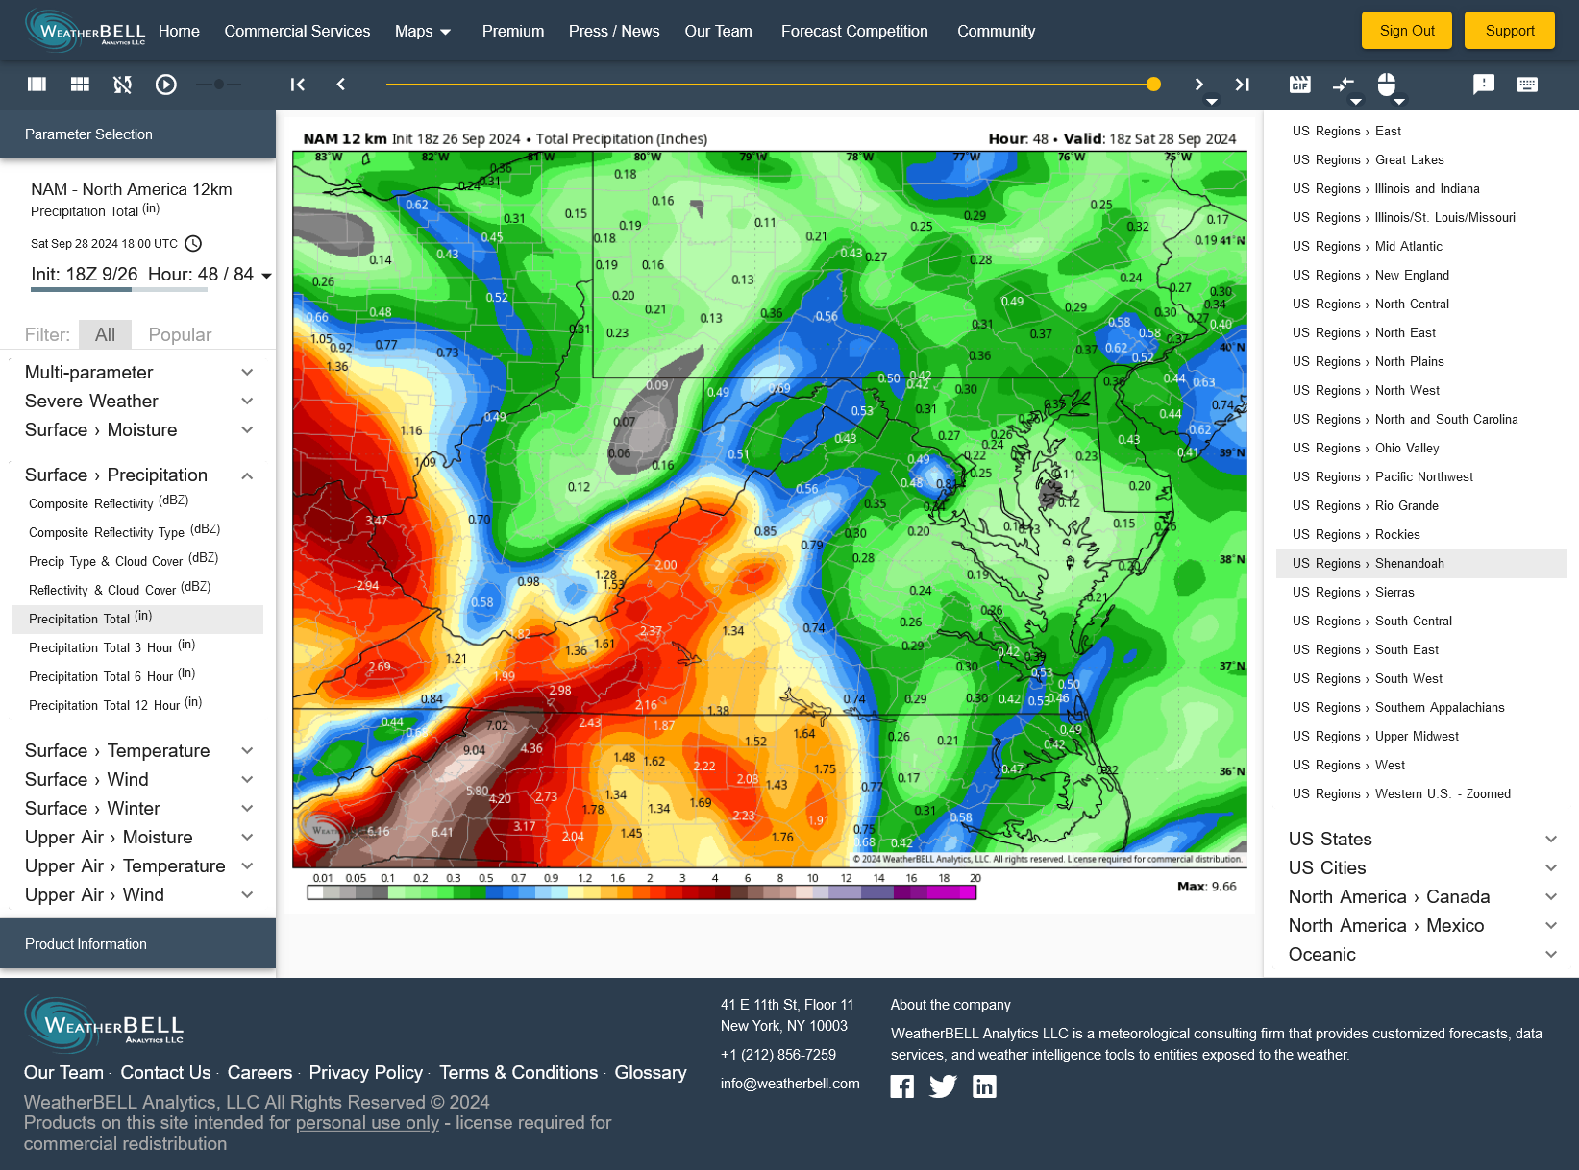Jump to the first forecast frame

tap(298, 85)
